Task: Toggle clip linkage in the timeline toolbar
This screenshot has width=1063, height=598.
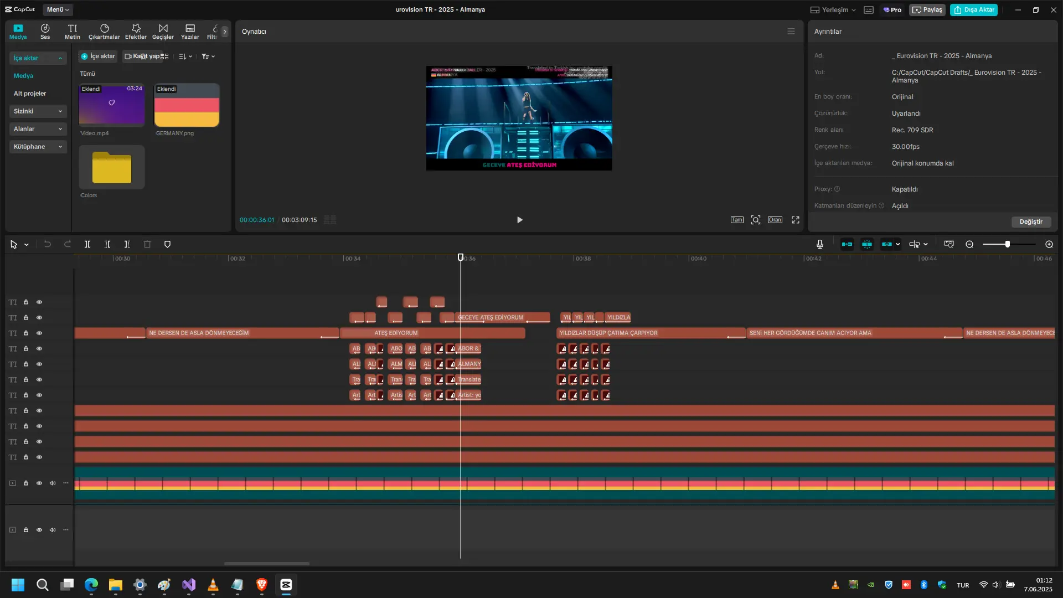Action: [x=887, y=244]
